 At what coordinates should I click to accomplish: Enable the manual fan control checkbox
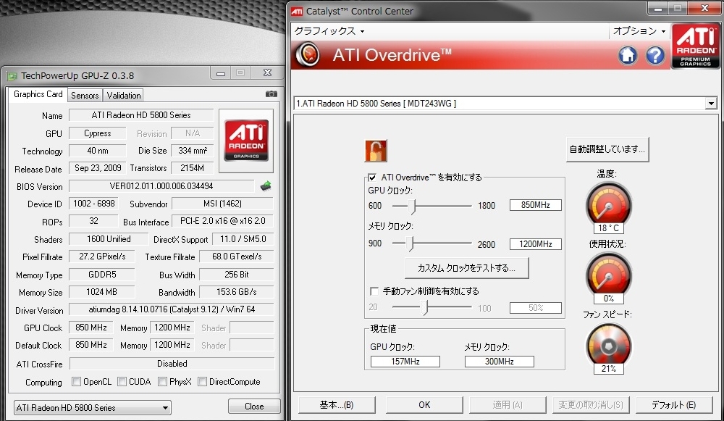point(374,291)
